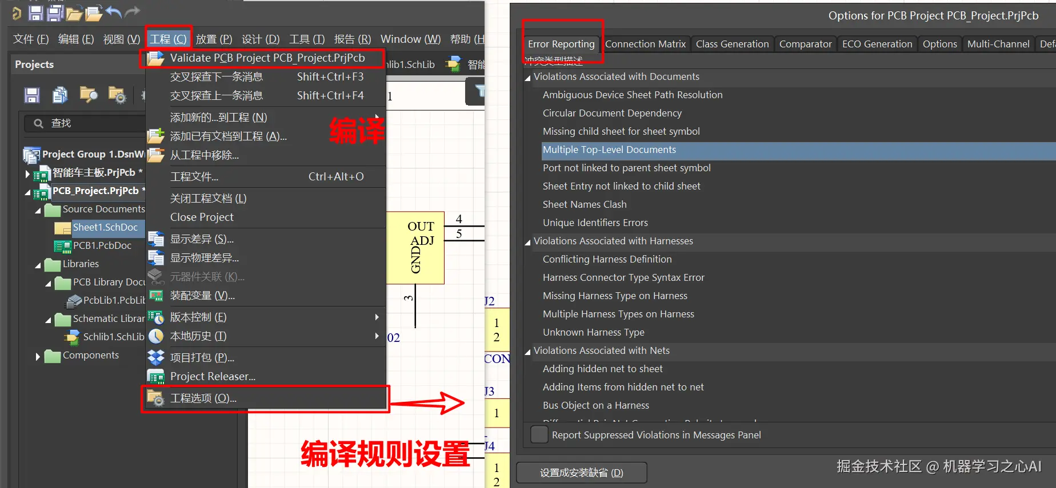The image size is (1056, 488).
Task: Switch to the ECO Generation tab
Action: coord(877,44)
